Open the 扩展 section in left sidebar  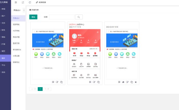coord(3,44)
